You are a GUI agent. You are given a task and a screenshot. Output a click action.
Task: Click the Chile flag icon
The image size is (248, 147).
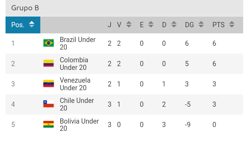tap(49, 104)
